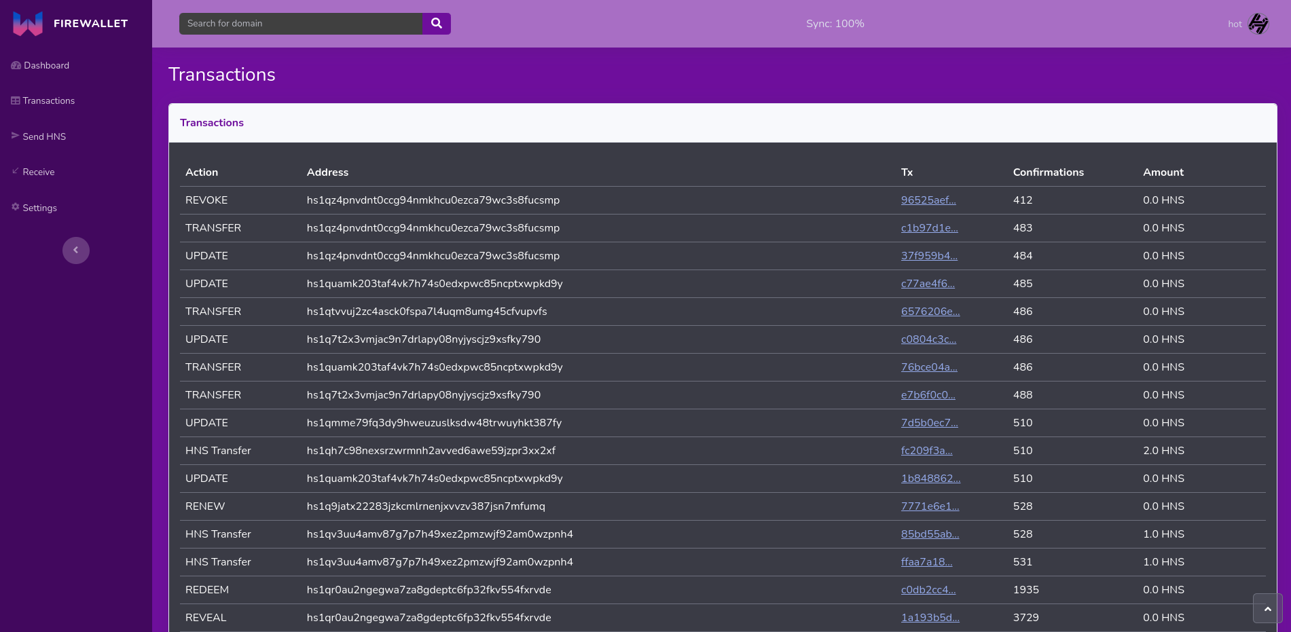
Task: Click the domain search input field
Action: (300, 23)
